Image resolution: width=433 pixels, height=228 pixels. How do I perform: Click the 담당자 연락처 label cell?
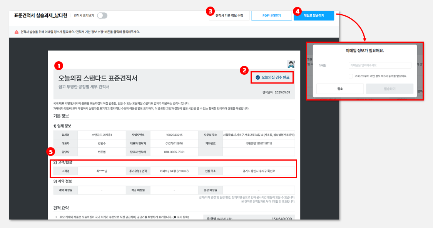(138, 152)
